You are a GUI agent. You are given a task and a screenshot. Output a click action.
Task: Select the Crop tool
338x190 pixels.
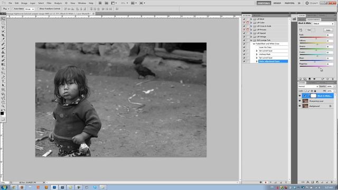click(x=3, y=35)
